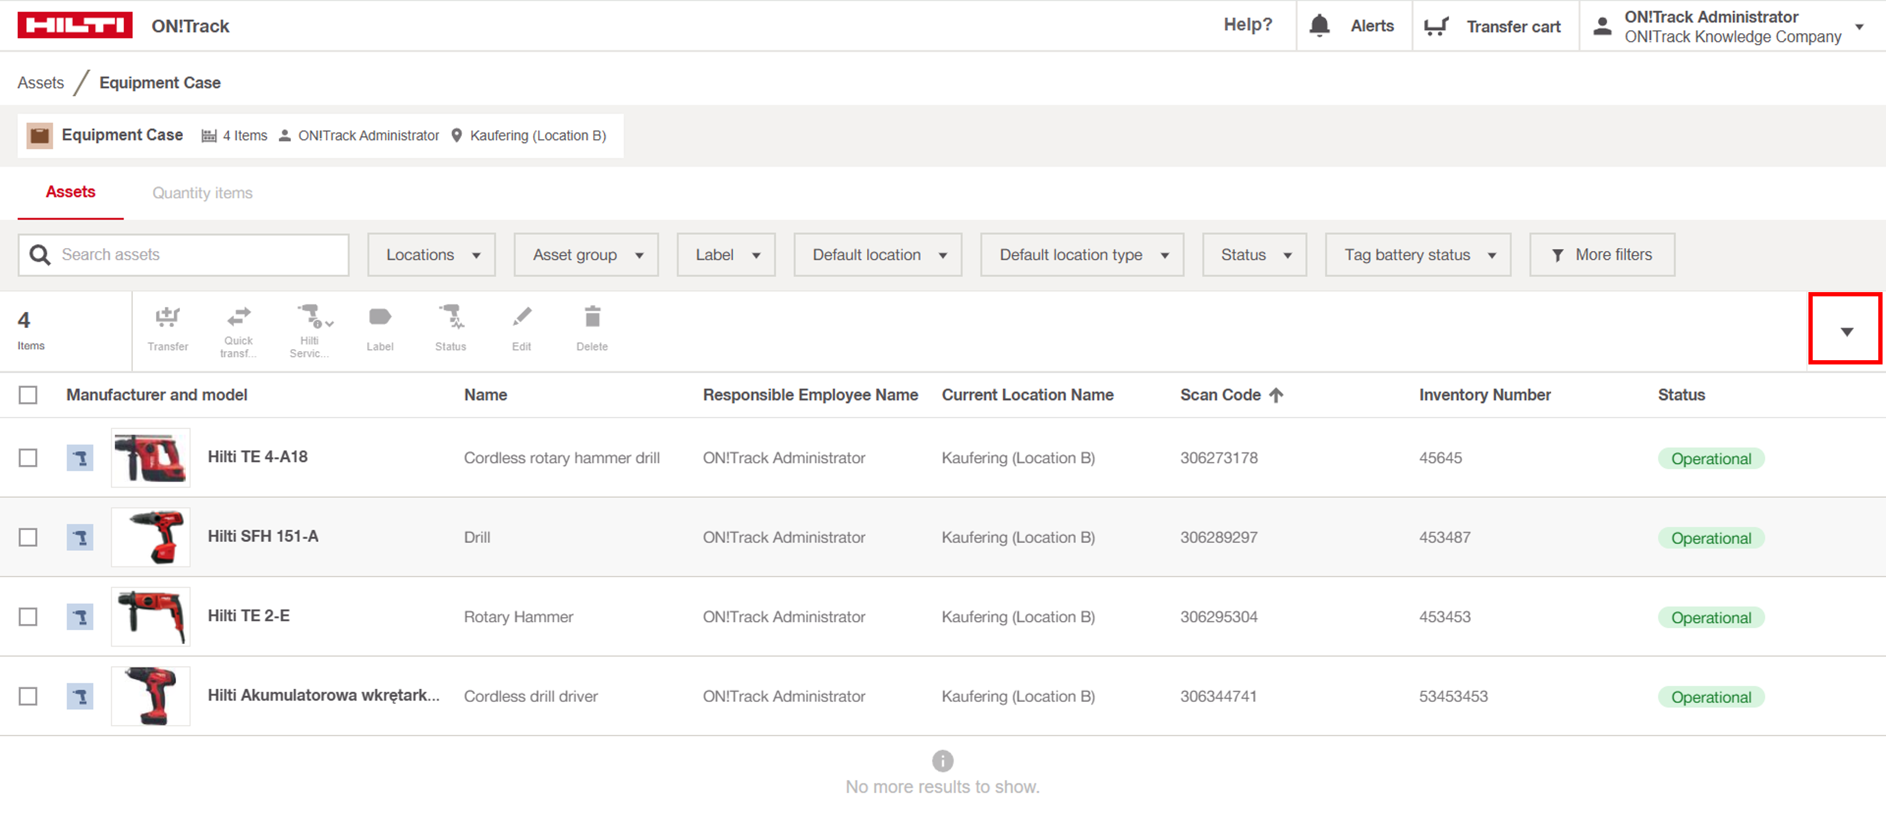Sort by Responsible Employee Name column
This screenshot has width=1886, height=821.
(x=811, y=395)
